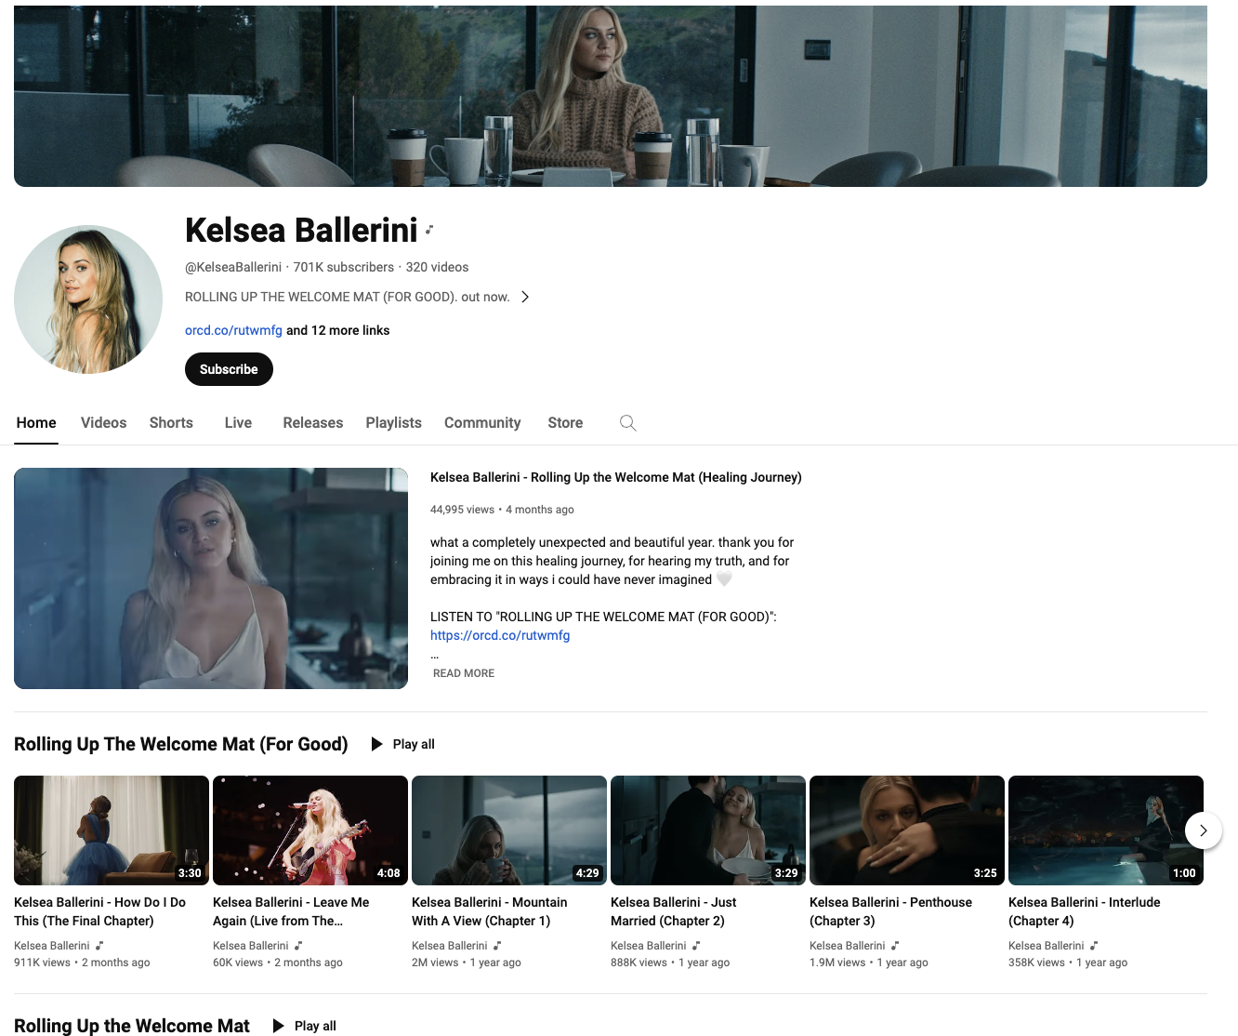Click the next arrow on the video carousel
Screen dimensions: 1238x1036
tap(1203, 830)
